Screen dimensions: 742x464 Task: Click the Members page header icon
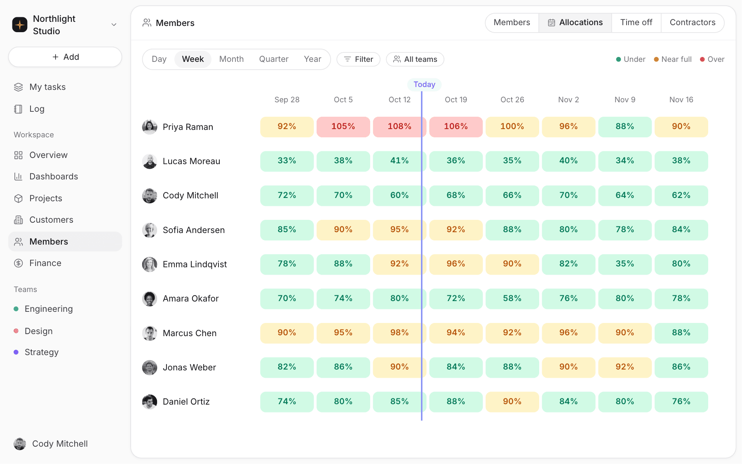[x=147, y=23]
